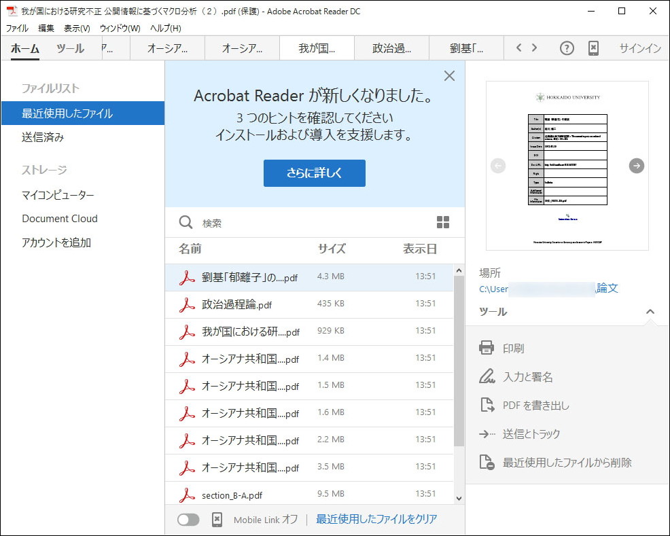Open the help question mark icon
This screenshot has width=670, height=536.
click(566, 48)
